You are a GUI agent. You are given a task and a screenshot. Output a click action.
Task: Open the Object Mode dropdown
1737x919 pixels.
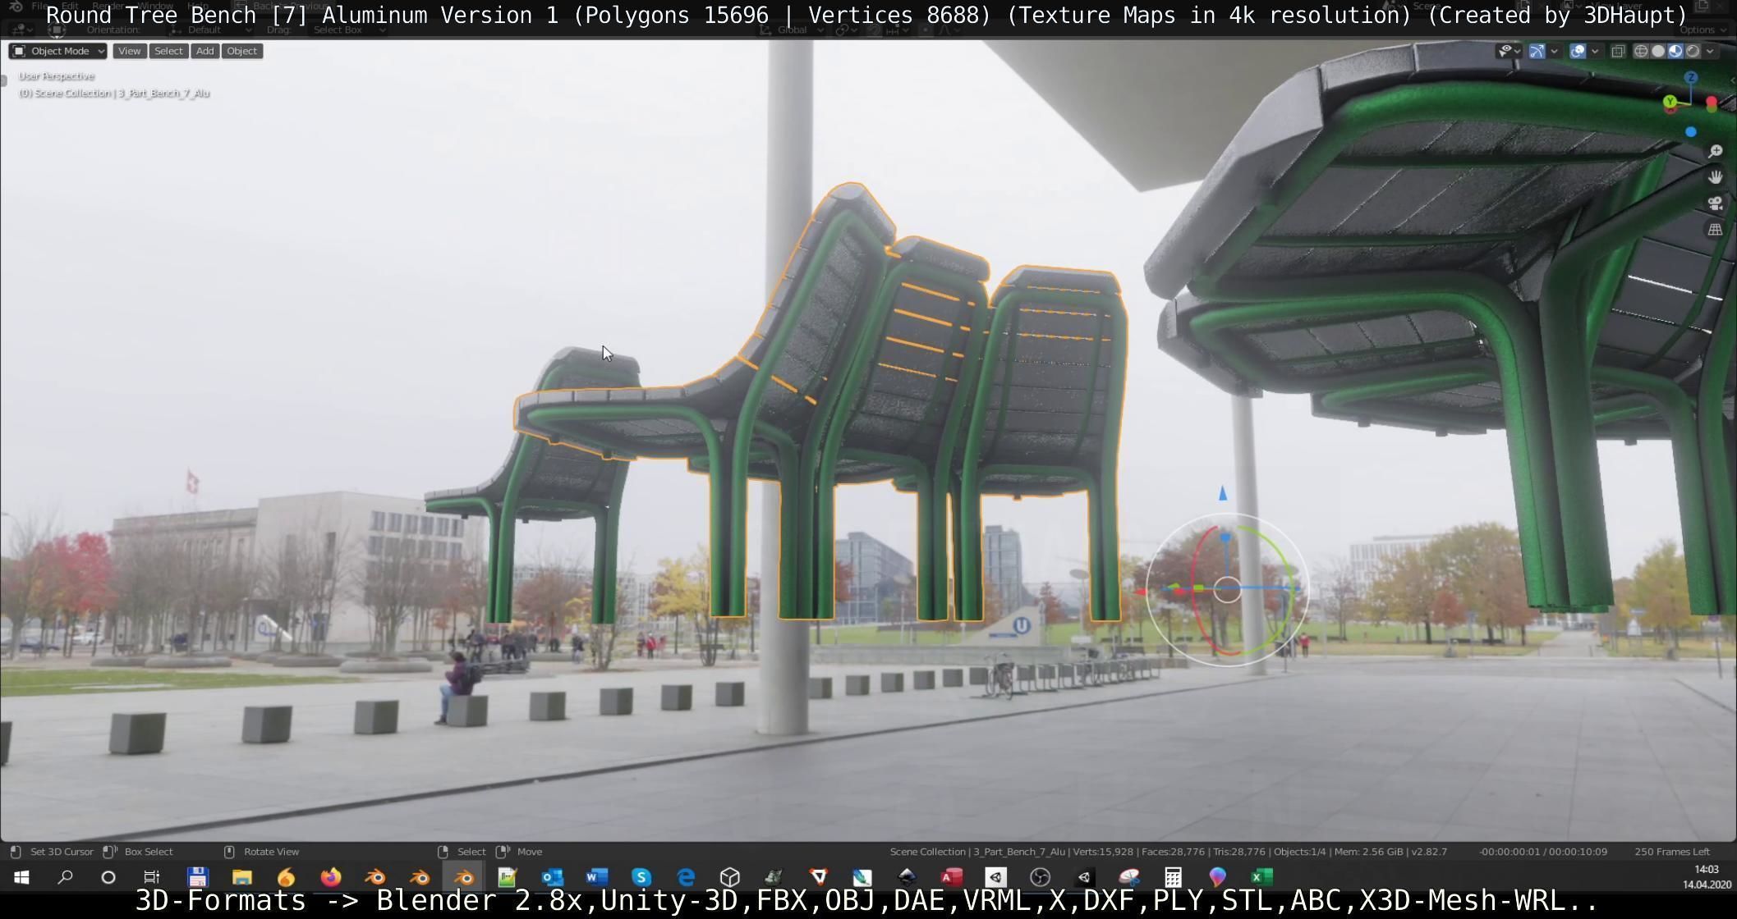(x=58, y=51)
